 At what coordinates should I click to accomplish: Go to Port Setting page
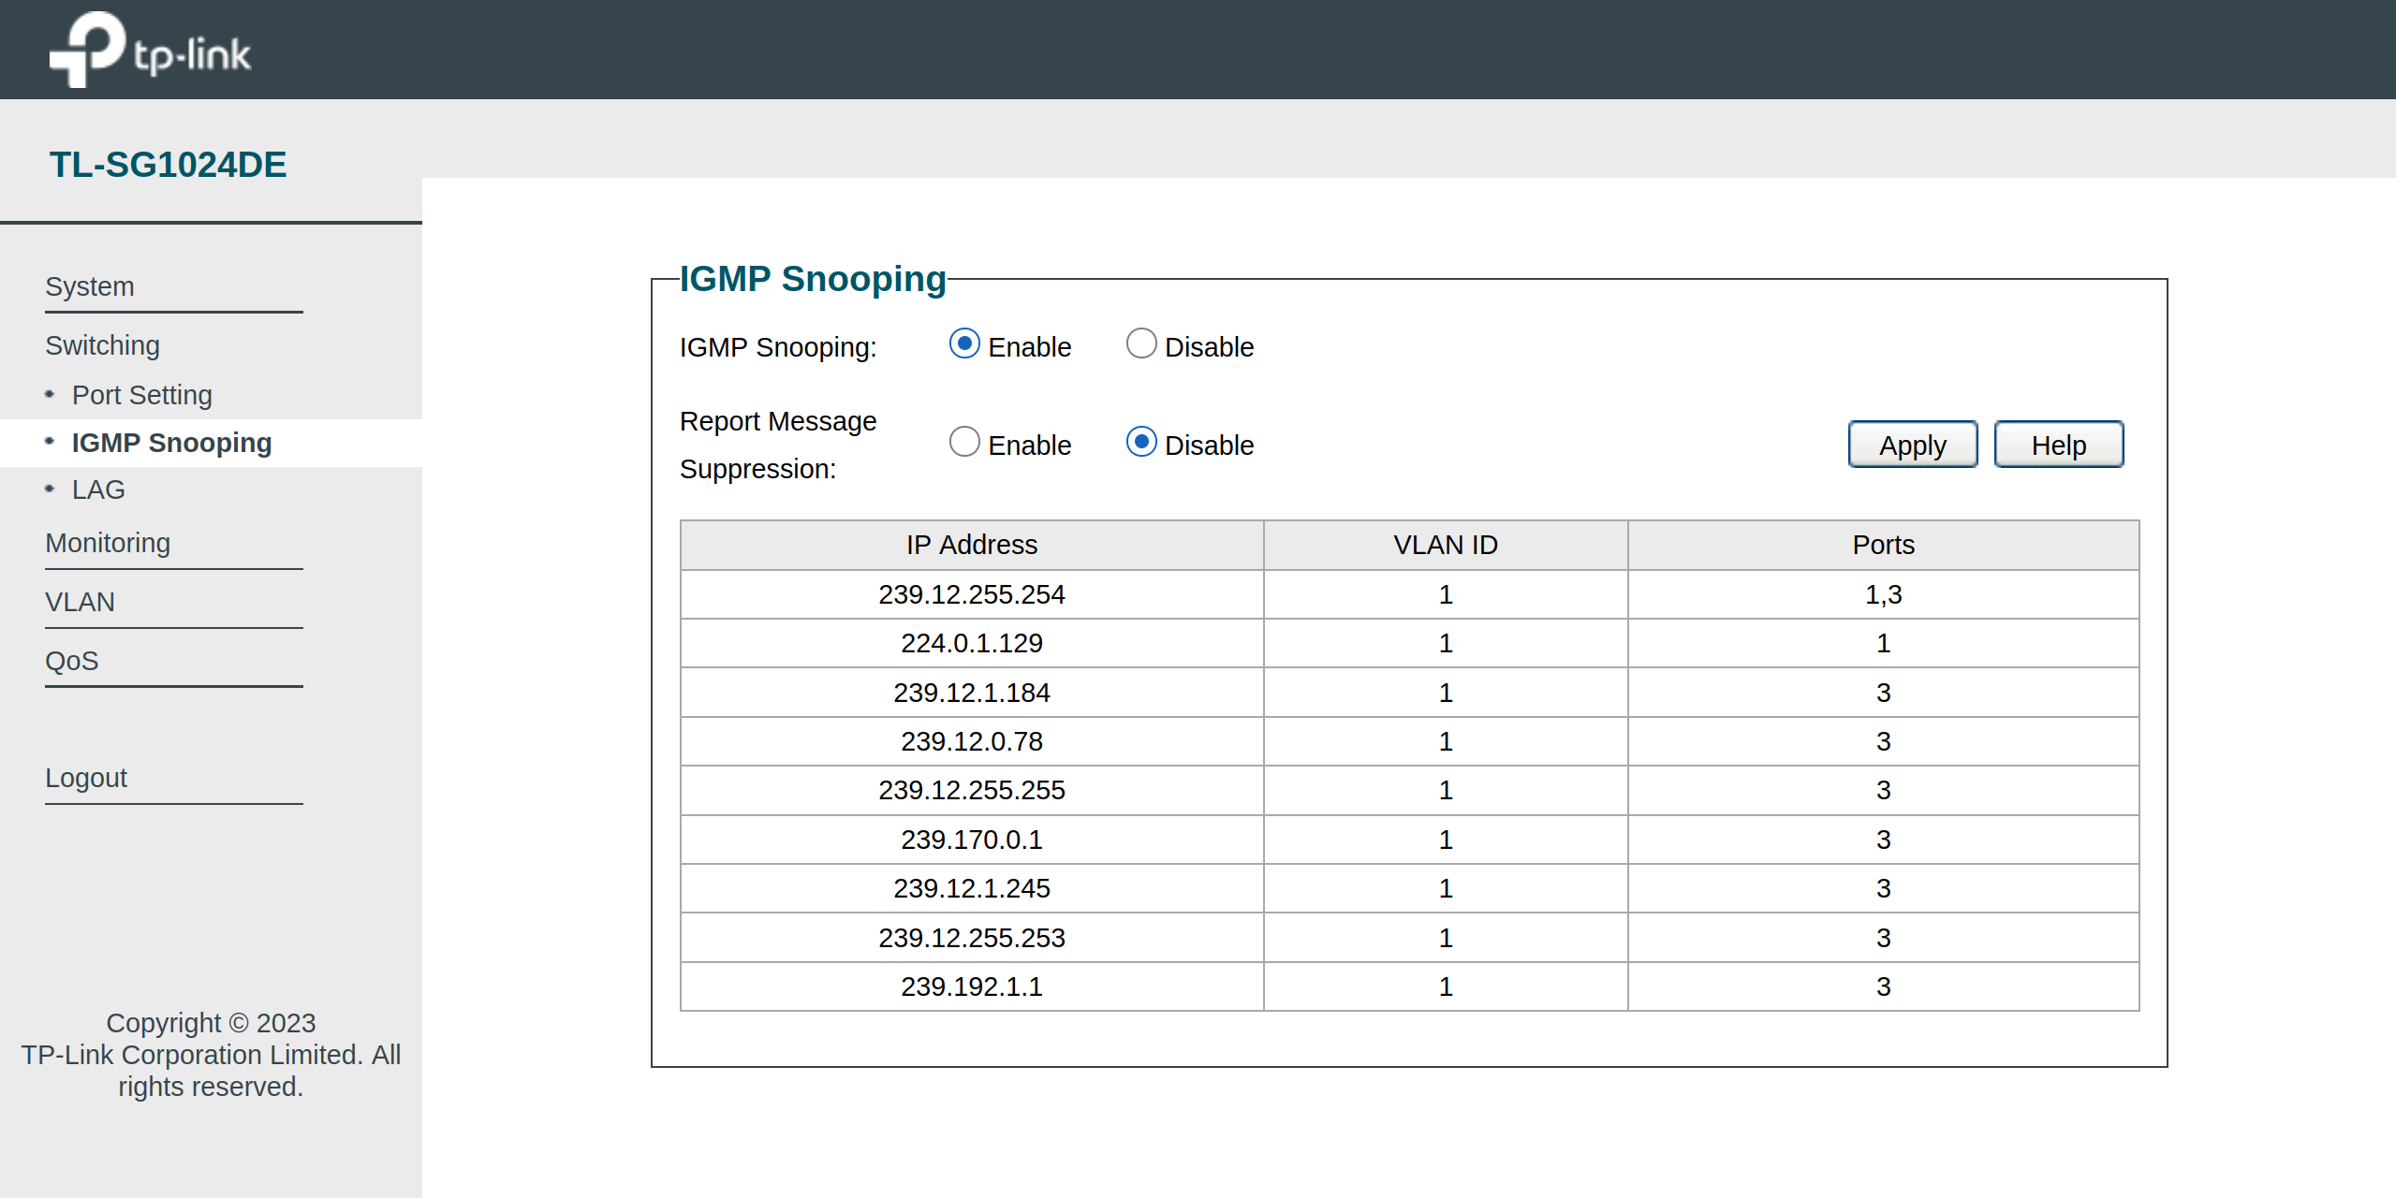[142, 395]
